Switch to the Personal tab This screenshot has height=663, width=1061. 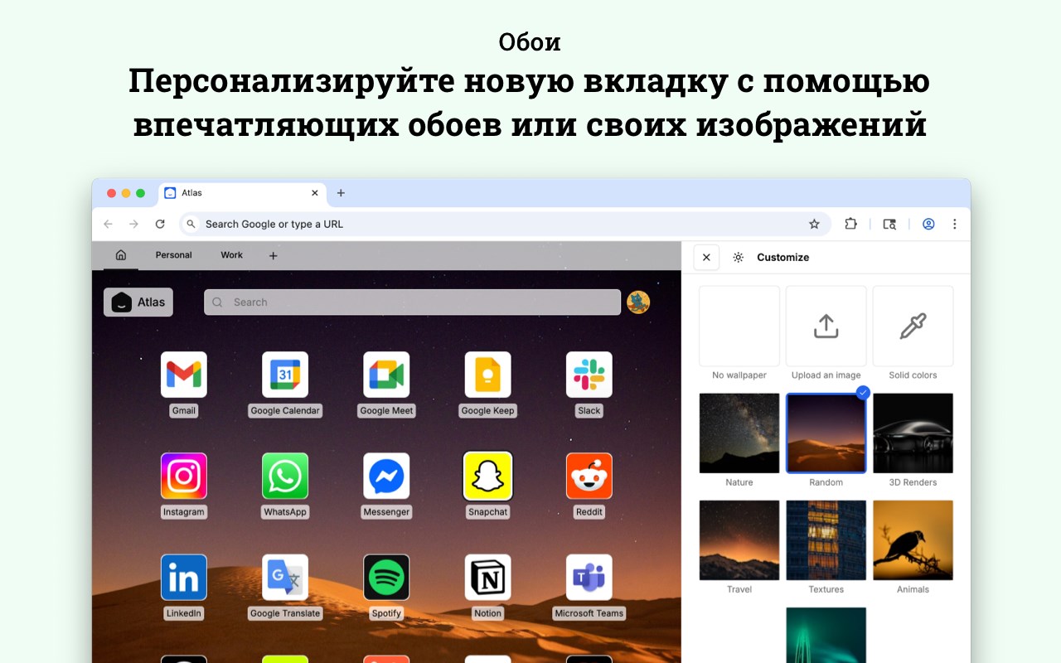click(174, 255)
